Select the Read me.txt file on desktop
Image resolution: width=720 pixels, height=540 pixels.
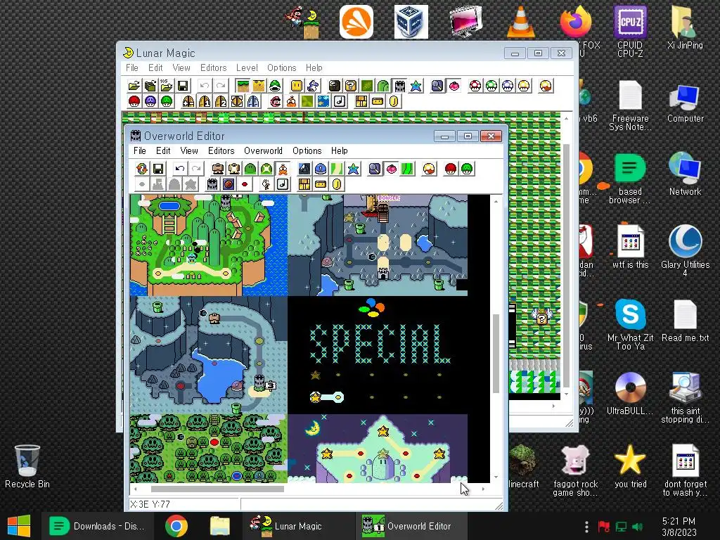[685, 321]
